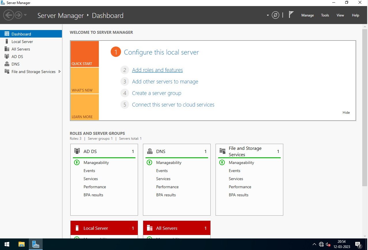This screenshot has width=368, height=250.
Task: Open the Windows Start menu
Action: [7, 244]
